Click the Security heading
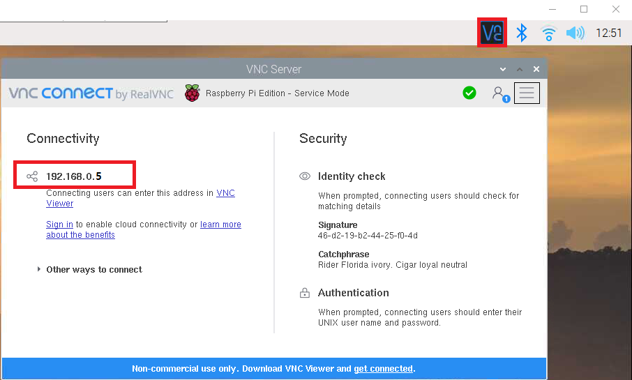The height and width of the screenshot is (380, 632). [323, 139]
